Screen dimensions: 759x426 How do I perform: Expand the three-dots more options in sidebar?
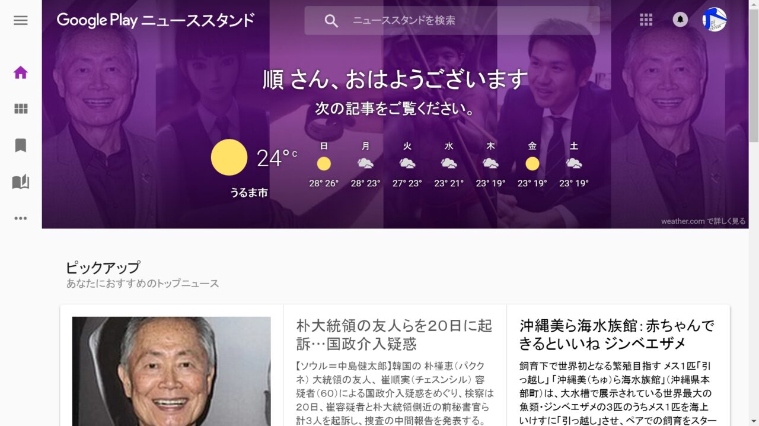[x=21, y=218]
